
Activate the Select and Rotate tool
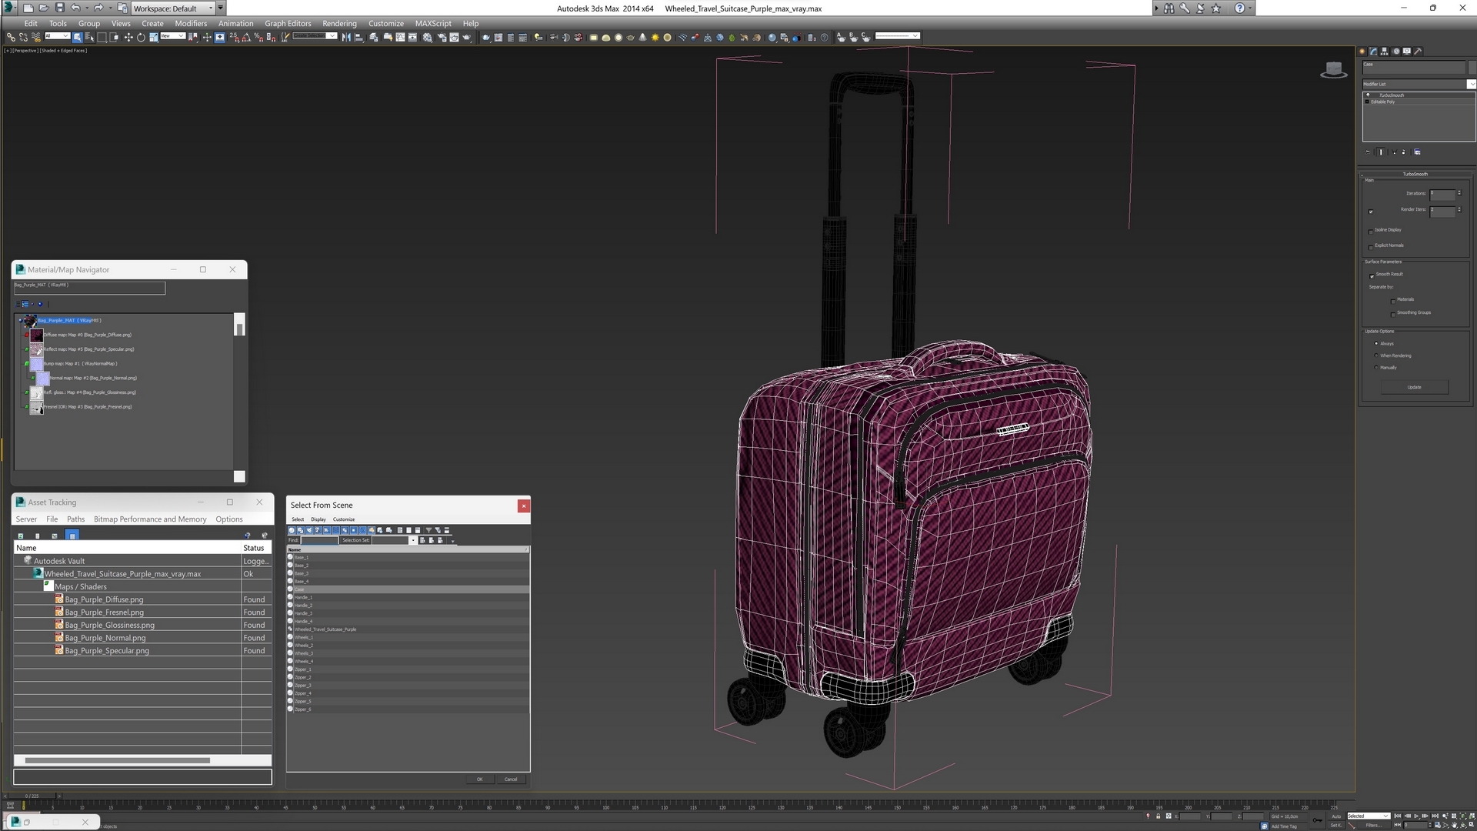141,37
